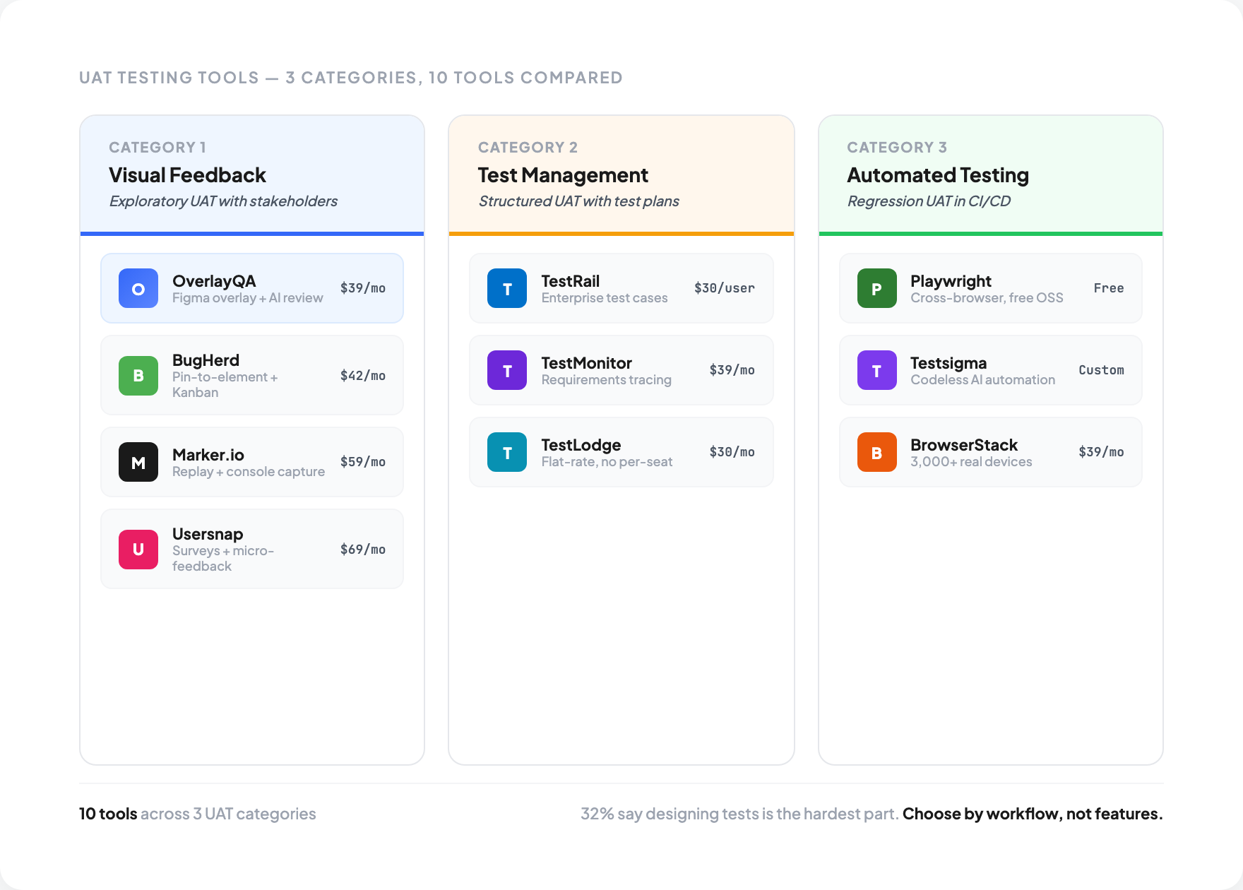Click the Test Management category heading
Screen dimensions: 1243x890
(x=563, y=175)
